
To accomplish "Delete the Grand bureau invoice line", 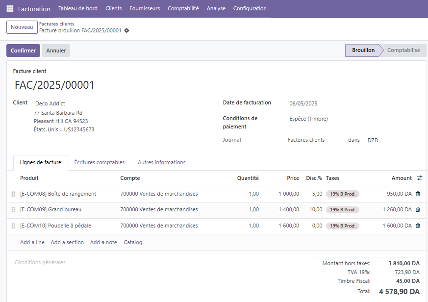I will click(x=418, y=210).
